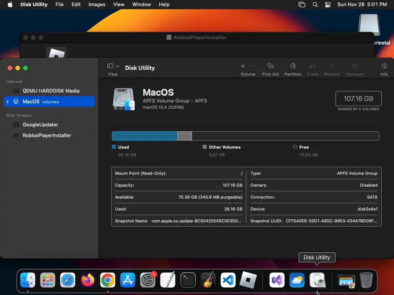Open Control Center from menu bar

(x=328, y=5)
